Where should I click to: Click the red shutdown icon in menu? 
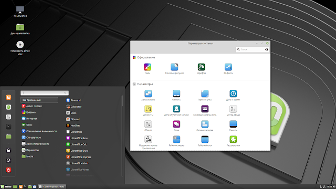pyautogui.click(x=8, y=170)
